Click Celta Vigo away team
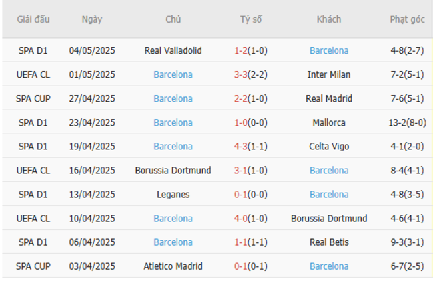Viewport: 433px width, 283px height. pyautogui.click(x=328, y=146)
